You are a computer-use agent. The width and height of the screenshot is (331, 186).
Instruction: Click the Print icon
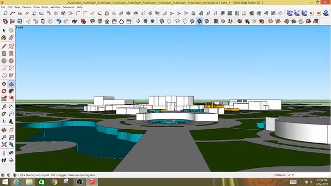tap(74, 21)
